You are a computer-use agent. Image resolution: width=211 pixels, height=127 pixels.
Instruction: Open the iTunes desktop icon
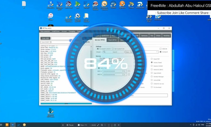pos(51,16)
